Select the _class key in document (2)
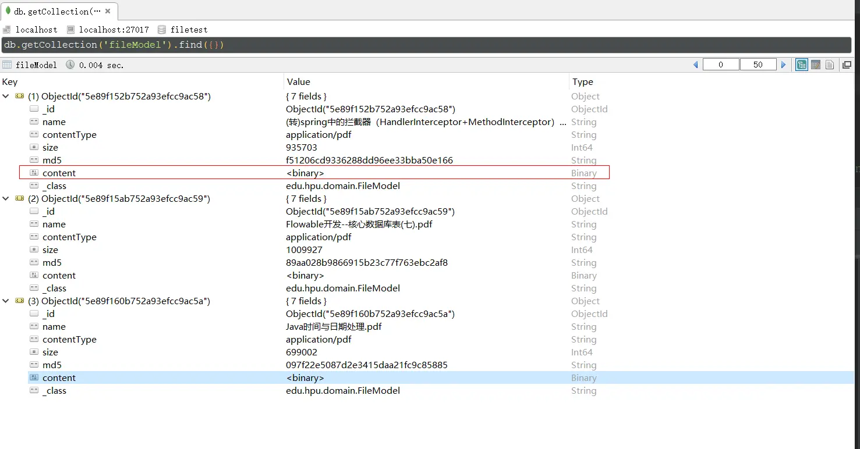 coord(55,288)
